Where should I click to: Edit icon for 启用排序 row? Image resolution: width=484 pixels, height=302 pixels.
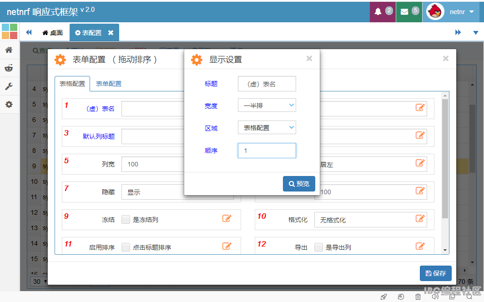click(227, 246)
